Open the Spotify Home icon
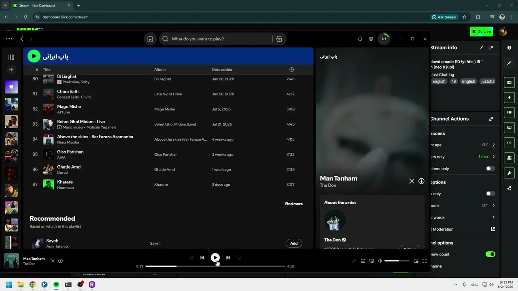The height and width of the screenshot is (291, 518). coord(150,39)
